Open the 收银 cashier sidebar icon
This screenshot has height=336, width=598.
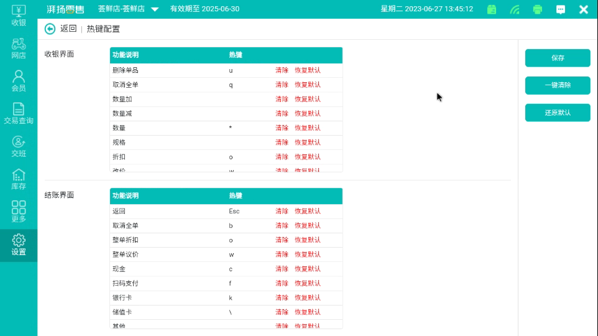[x=19, y=16]
